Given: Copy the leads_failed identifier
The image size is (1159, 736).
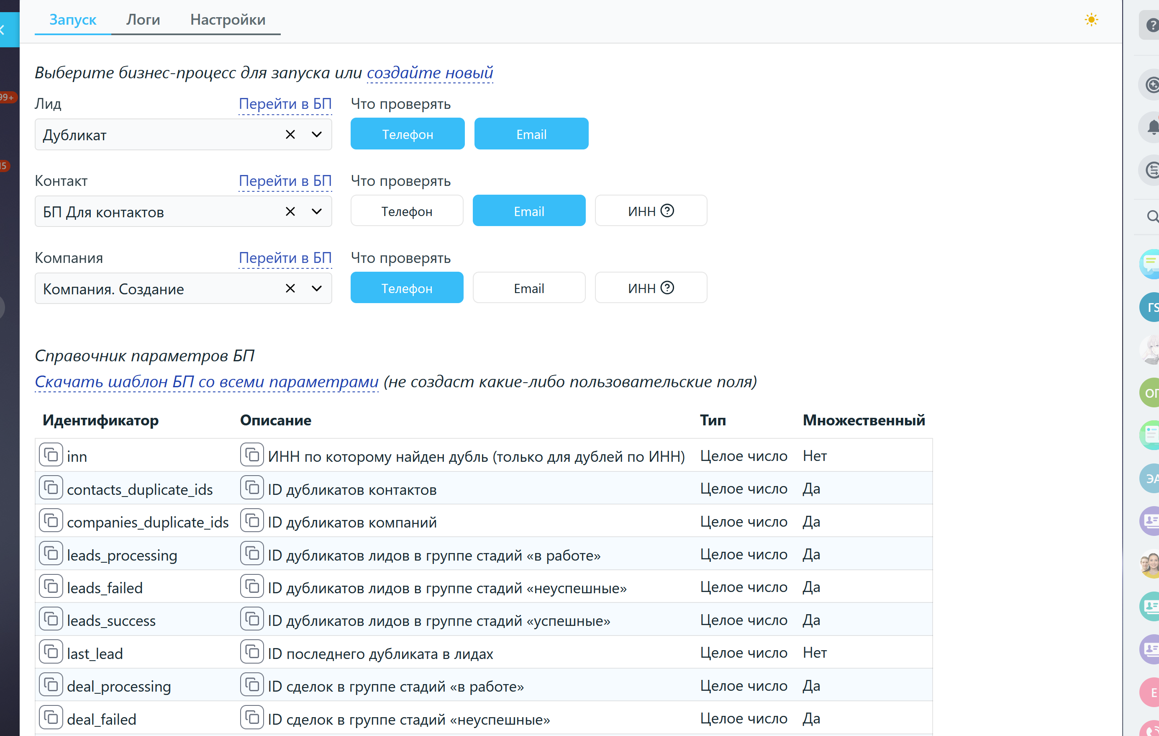Looking at the screenshot, I should coord(51,587).
